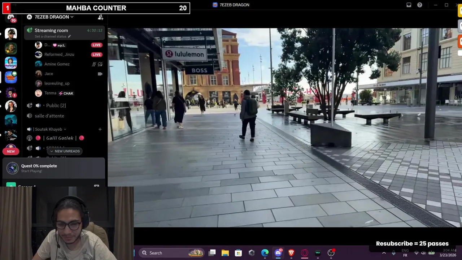
Task: Open Discord direct messages home icon
Action: point(11,18)
